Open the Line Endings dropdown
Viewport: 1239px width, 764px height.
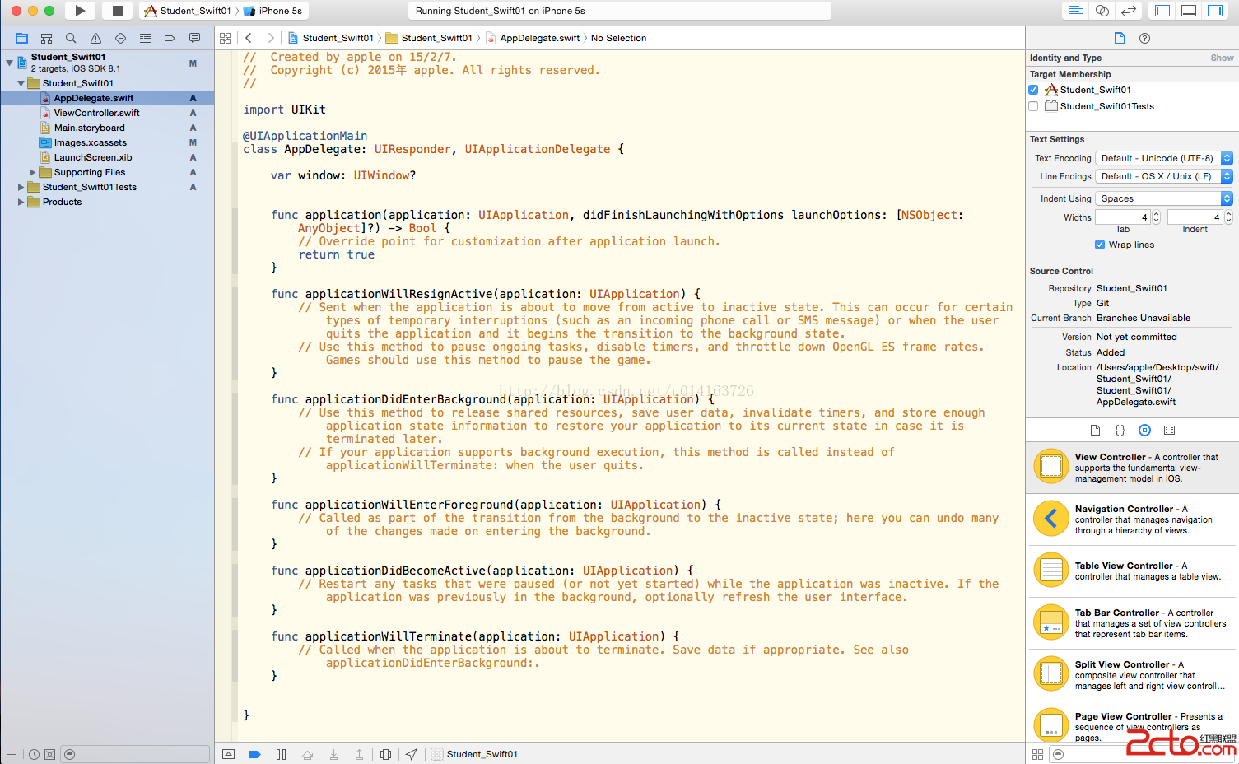1163,176
